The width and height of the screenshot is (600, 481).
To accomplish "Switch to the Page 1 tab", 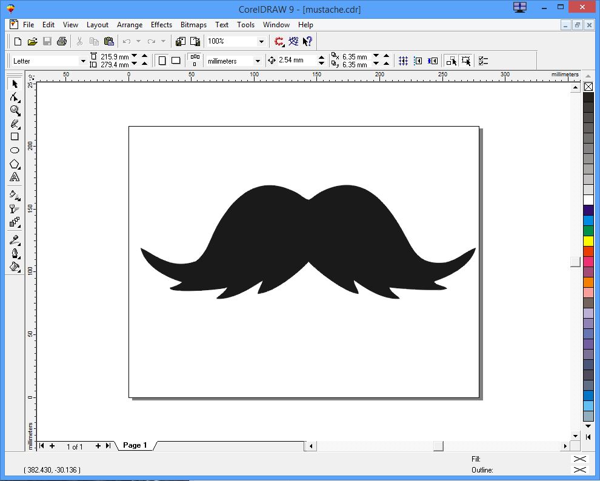I will point(135,445).
